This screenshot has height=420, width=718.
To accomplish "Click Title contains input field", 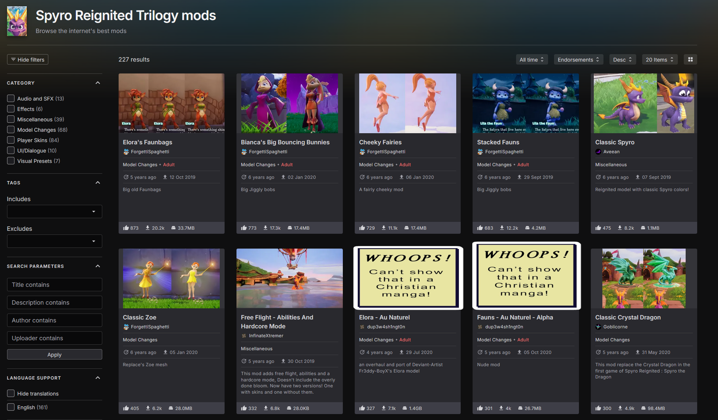I will click(x=54, y=285).
